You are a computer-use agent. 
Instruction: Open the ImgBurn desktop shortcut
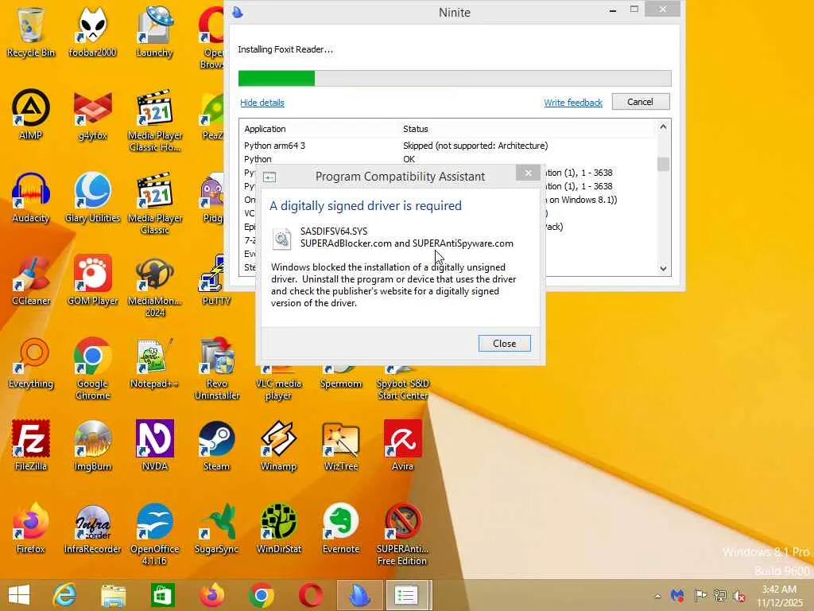coord(92,446)
